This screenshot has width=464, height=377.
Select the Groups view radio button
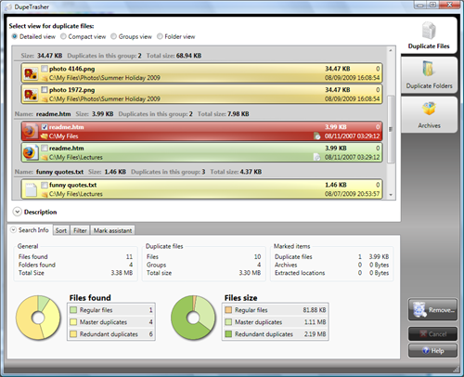click(113, 36)
